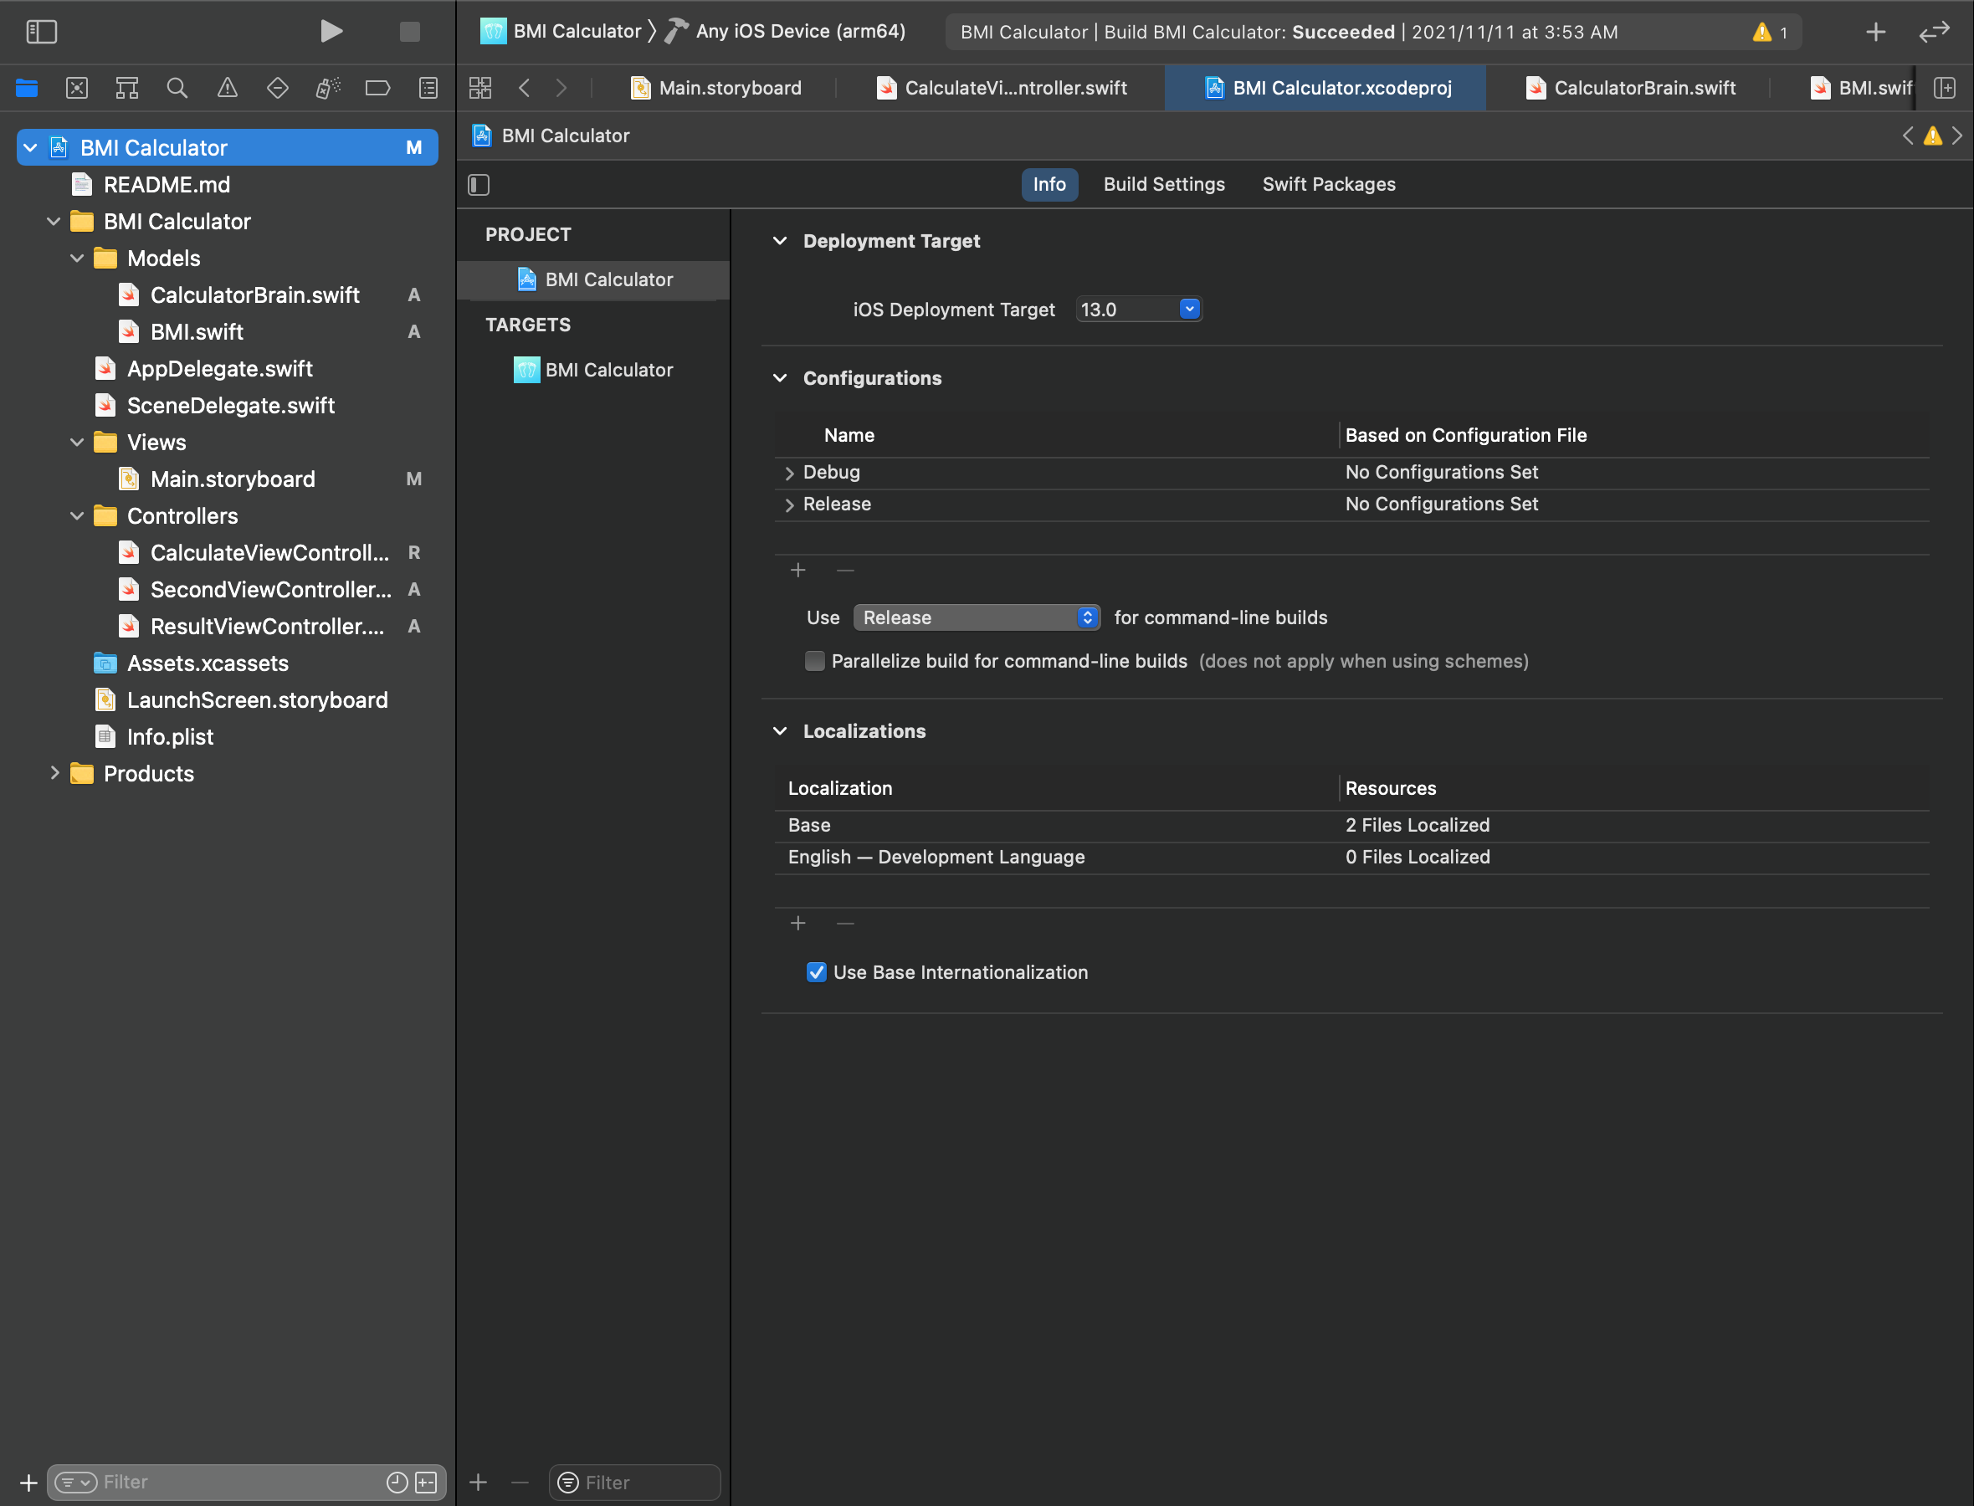Open the Release command-line builds popup
The image size is (1974, 1506).
click(x=977, y=617)
